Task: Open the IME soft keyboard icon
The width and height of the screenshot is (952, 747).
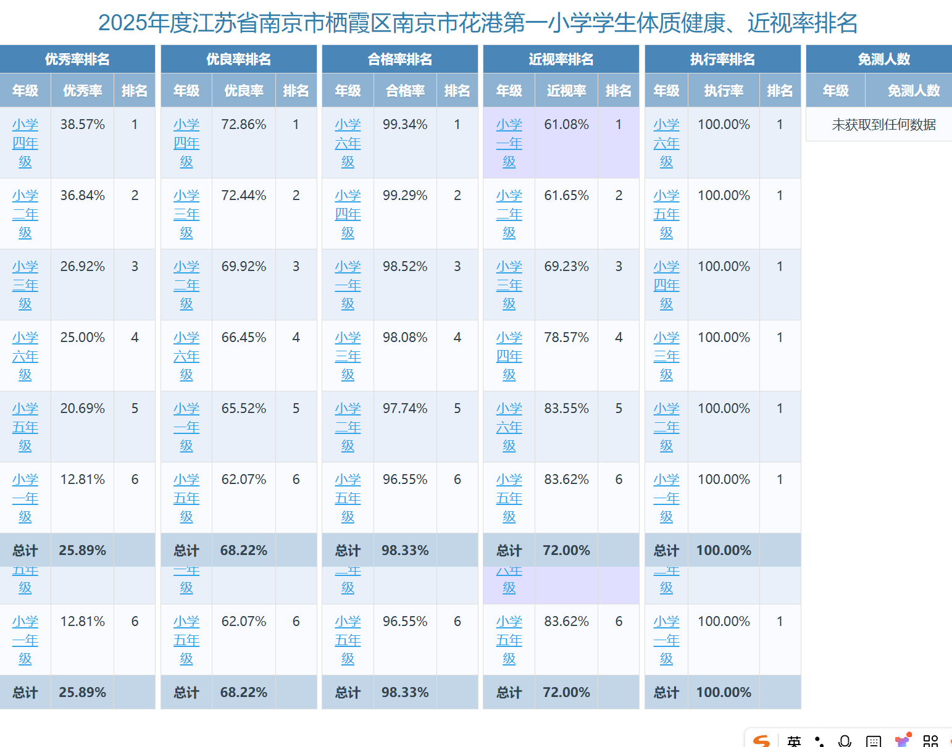Action: (874, 741)
